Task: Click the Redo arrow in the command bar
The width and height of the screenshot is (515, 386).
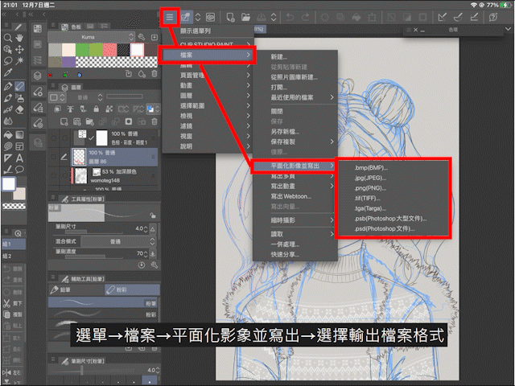Action: coord(306,17)
